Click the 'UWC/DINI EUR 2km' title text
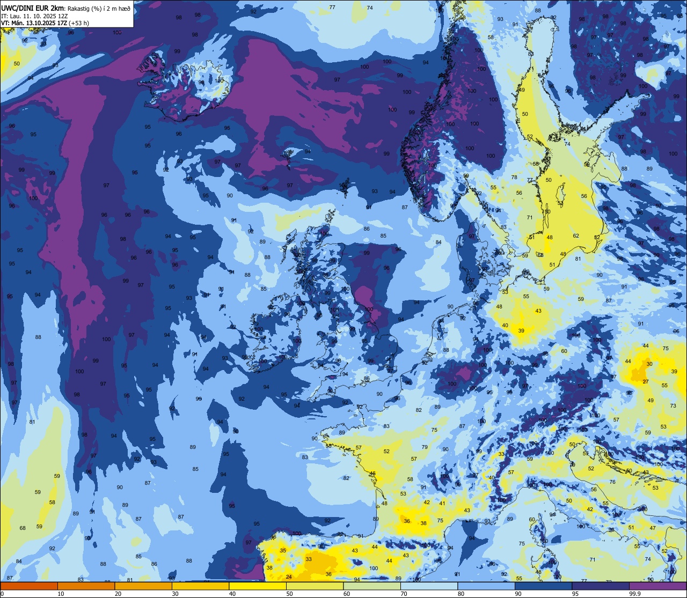 33,8
